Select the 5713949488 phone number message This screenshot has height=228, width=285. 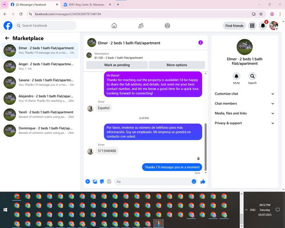pos(107,151)
